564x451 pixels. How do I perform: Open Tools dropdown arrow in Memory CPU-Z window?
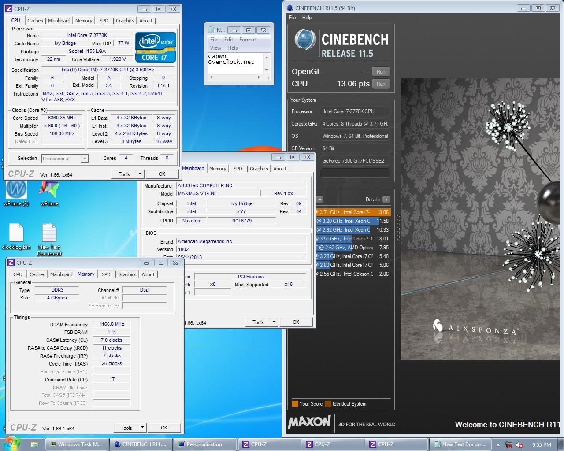coord(142,428)
